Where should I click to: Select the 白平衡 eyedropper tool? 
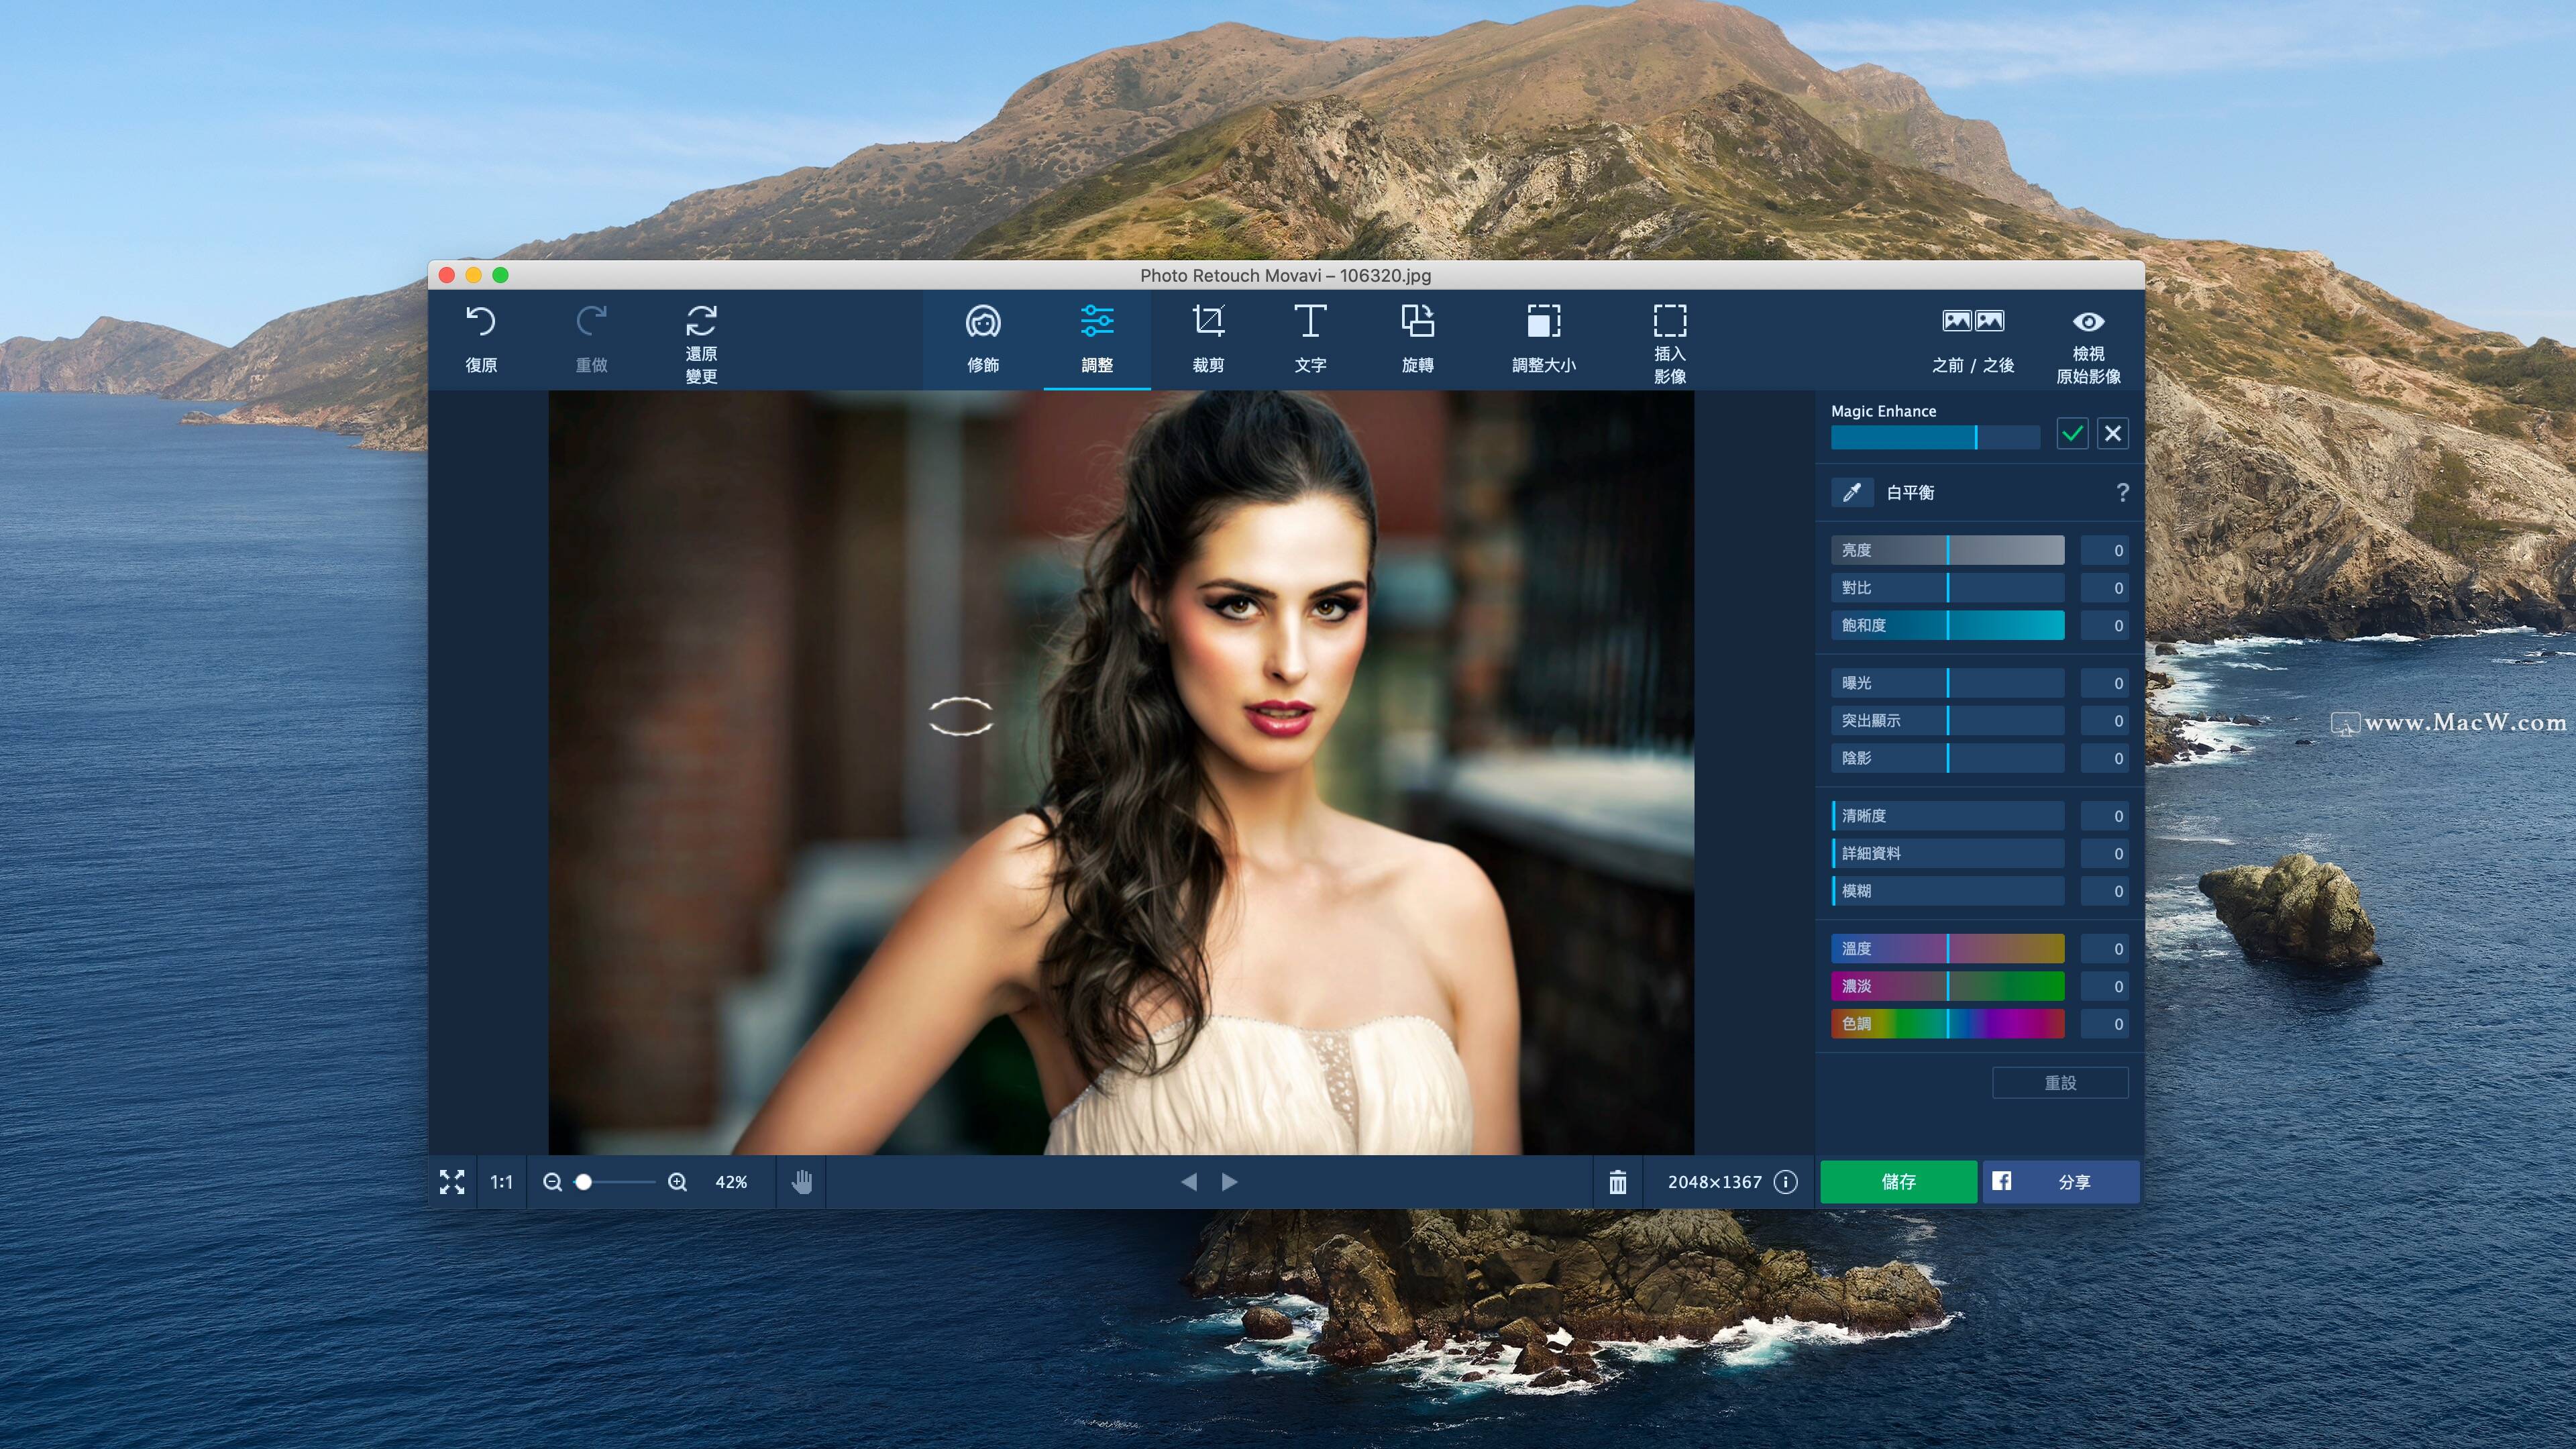[x=1851, y=492]
